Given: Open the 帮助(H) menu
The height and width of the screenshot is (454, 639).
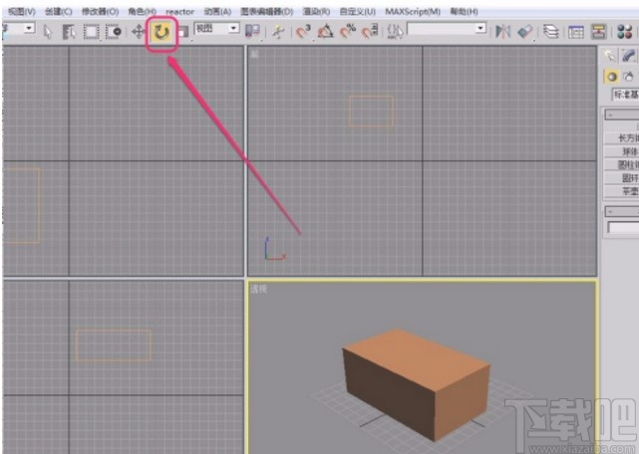Looking at the screenshot, I should click(x=465, y=12).
